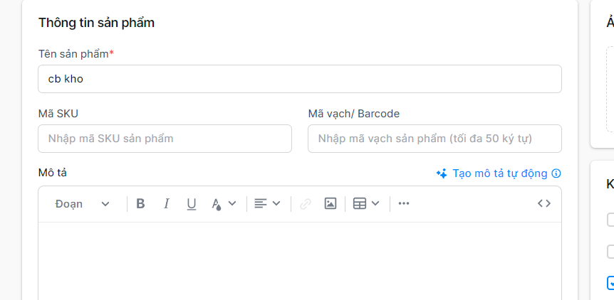Click the Tên sản phẩm field

coord(299,79)
